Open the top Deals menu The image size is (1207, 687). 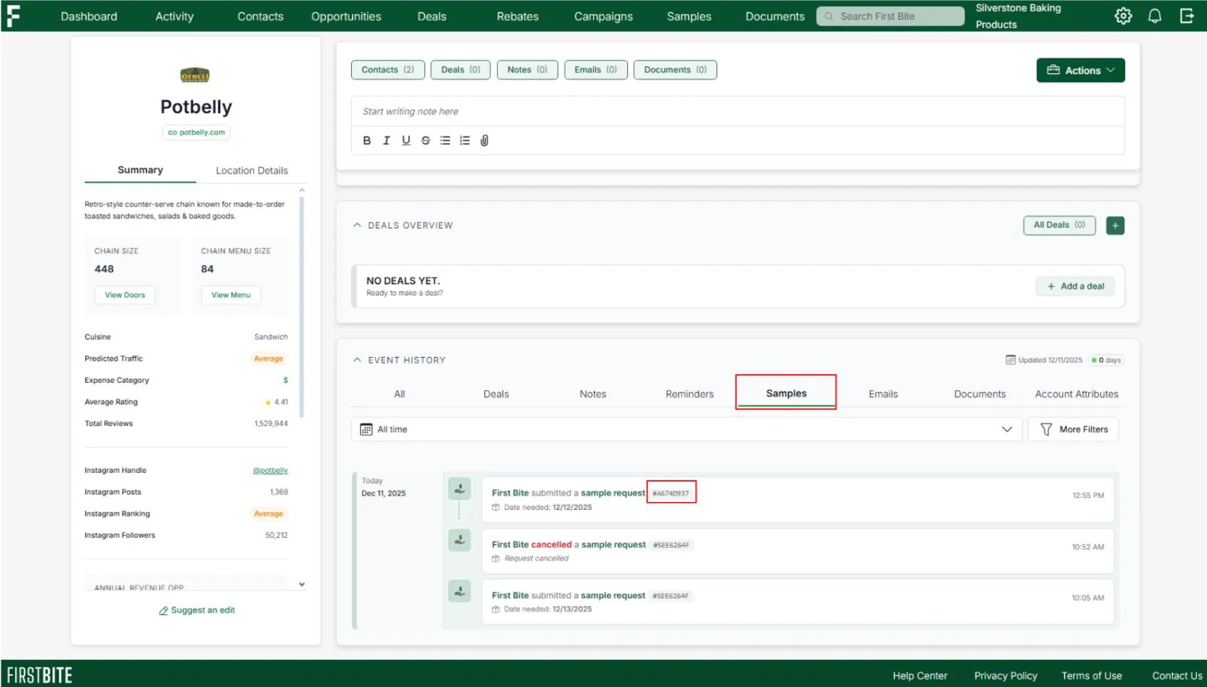pos(432,16)
